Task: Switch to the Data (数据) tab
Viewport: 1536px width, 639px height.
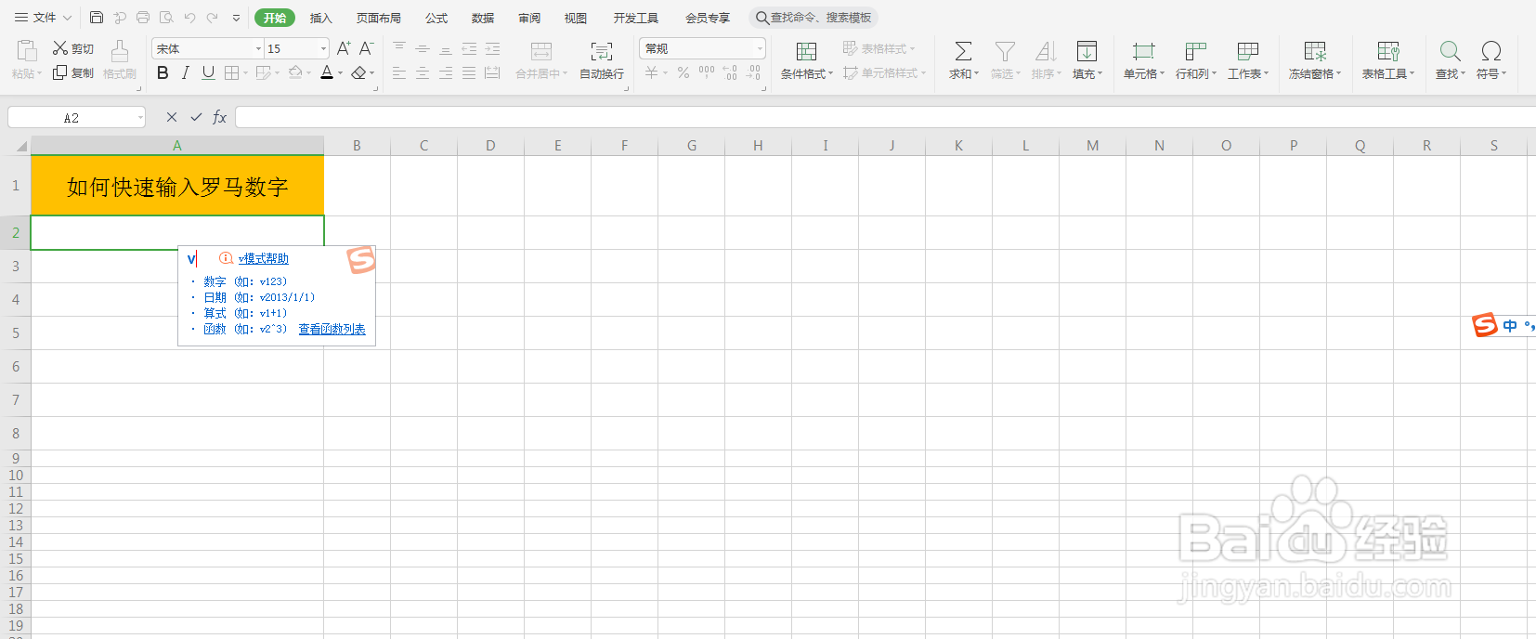Action: click(x=483, y=18)
